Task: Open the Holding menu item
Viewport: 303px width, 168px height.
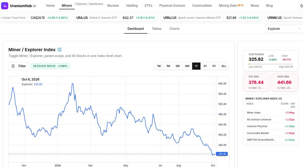Action: [132, 6]
